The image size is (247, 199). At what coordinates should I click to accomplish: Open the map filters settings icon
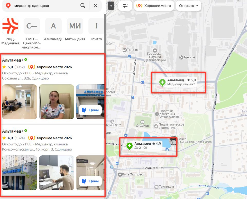125,6
